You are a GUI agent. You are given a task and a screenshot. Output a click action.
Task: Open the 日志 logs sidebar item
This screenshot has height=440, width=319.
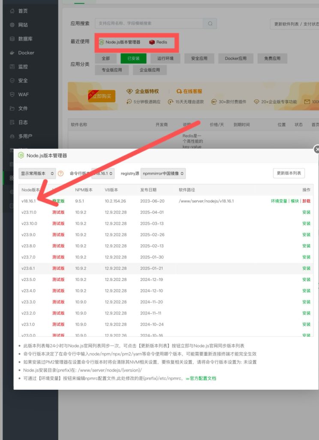point(23,122)
